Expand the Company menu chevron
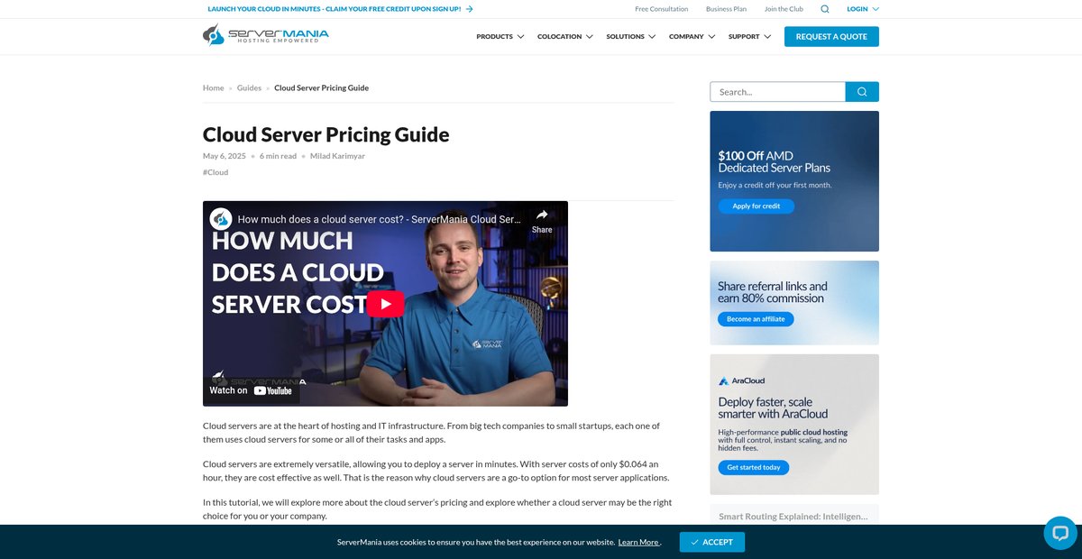Viewport: 1082px width, 559px height. [711, 37]
